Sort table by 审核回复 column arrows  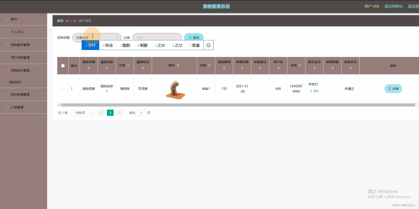pos(332,68)
